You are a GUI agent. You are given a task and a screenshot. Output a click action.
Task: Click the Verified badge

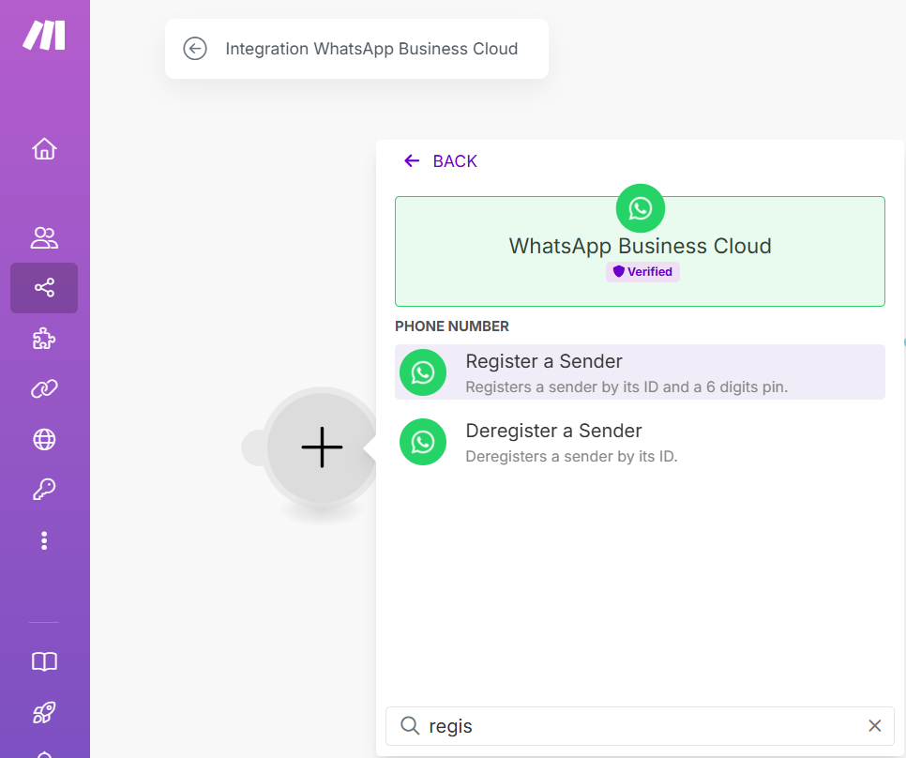coord(642,271)
